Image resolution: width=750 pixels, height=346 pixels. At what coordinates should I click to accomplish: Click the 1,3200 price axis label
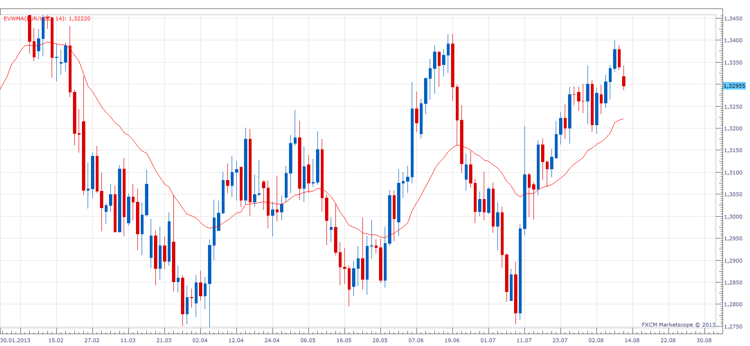click(733, 128)
